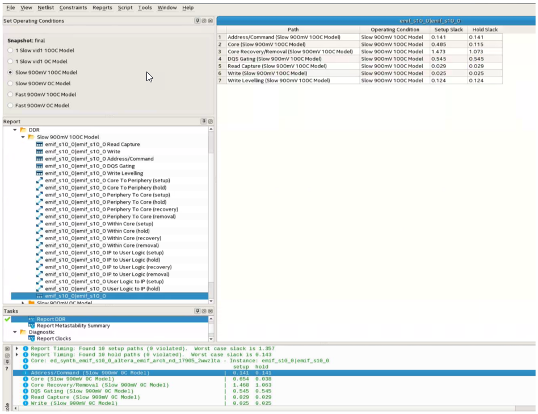538x414 pixels.
Task: Open the Constraints menu
Action: 73,8
